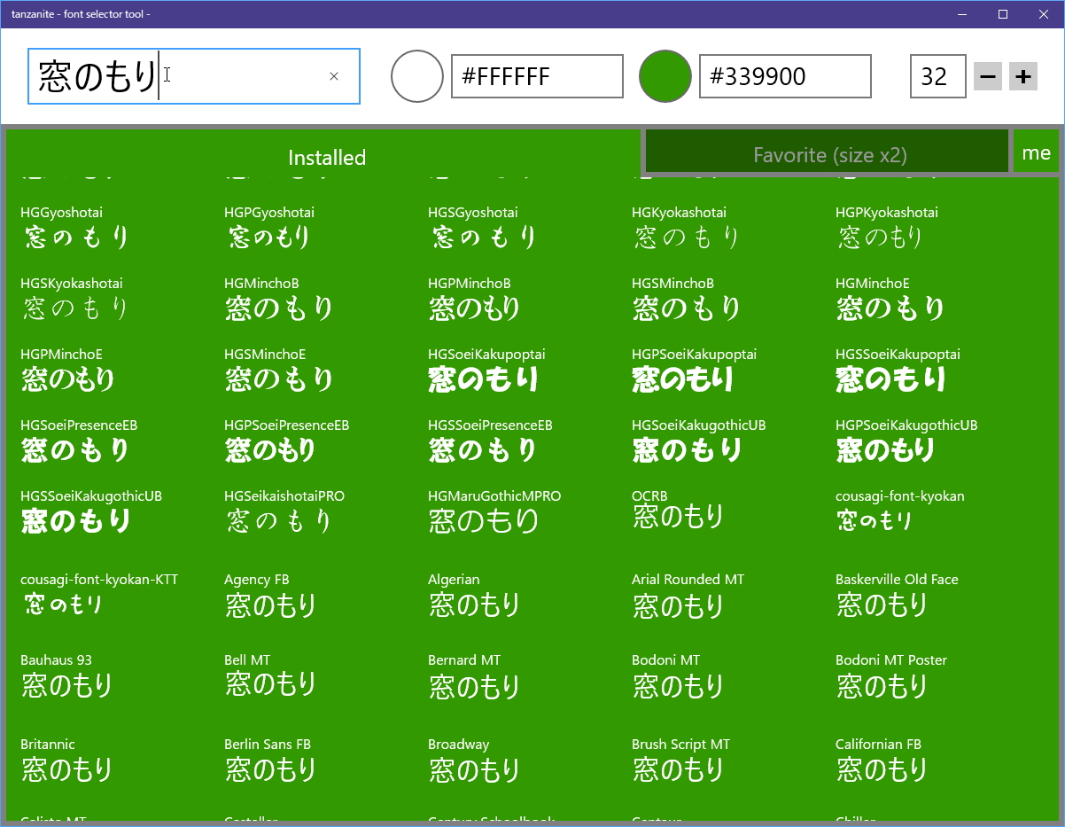The image size is (1065, 827).
Task: Pick the HGMinchoE font entry
Action: click(x=890, y=298)
